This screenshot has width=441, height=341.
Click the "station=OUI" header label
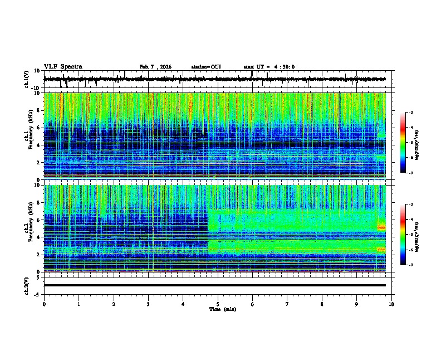[x=206, y=67]
